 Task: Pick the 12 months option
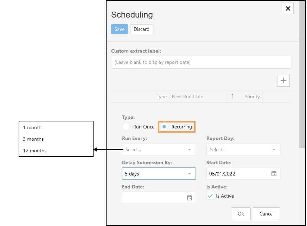(35, 151)
